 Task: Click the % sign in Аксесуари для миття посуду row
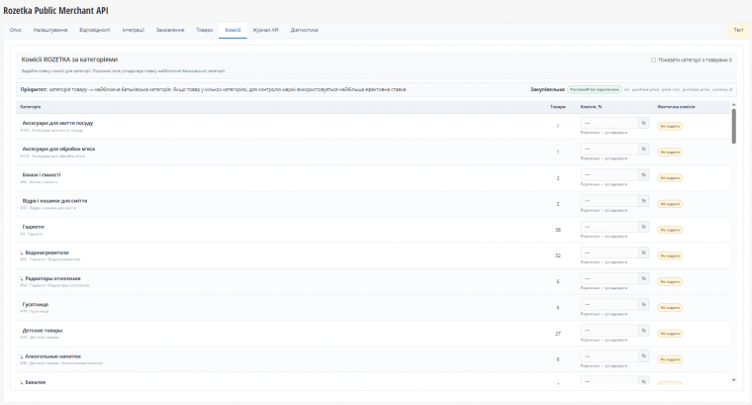point(643,123)
